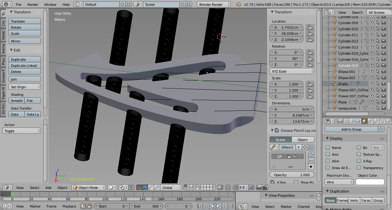This screenshot has height=210, width=392.
Task: Toggle the 3D manipulator axes icon
Action: 139,187
